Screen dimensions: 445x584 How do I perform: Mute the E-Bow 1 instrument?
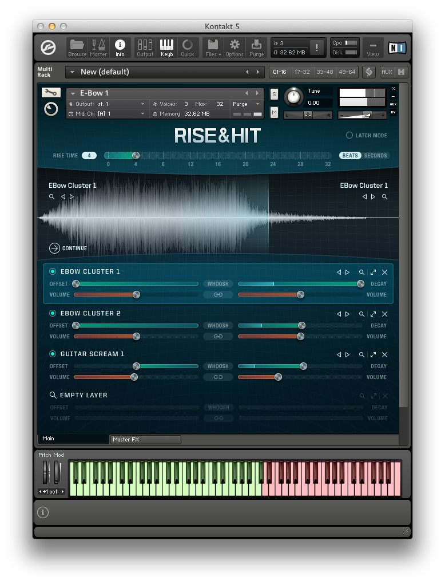(x=274, y=112)
